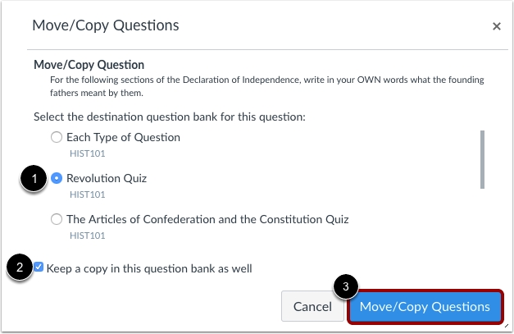
Task: Choose the Revolution Quiz radio button
Action: [57, 178]
